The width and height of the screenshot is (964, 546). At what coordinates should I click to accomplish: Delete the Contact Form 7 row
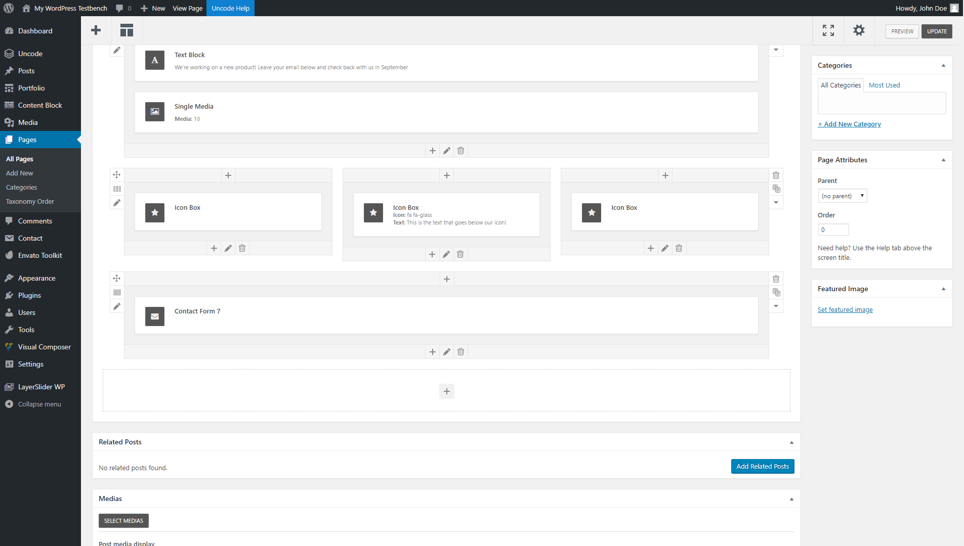(x=776, y=279)
